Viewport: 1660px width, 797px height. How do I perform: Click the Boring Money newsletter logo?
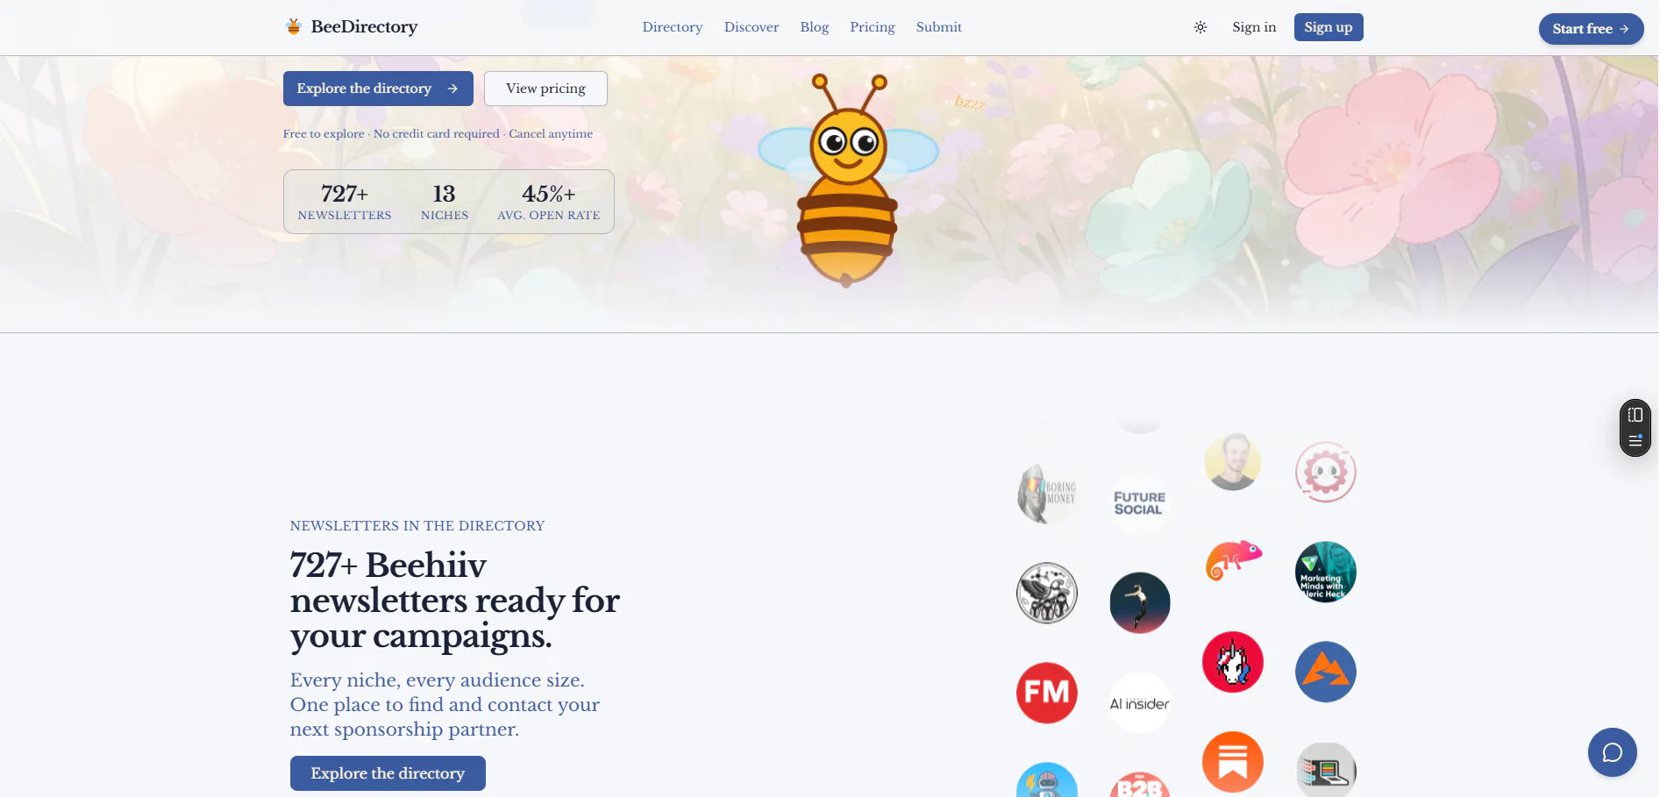coord(1047,494)
